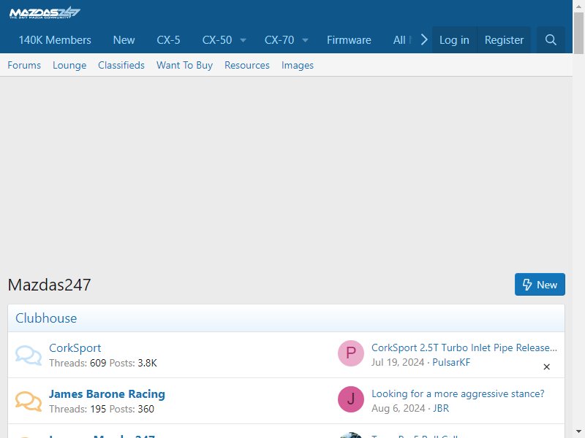Click the James Barone Racing bubble icon
The image size is (585, 438).
(x=29, y=401)
